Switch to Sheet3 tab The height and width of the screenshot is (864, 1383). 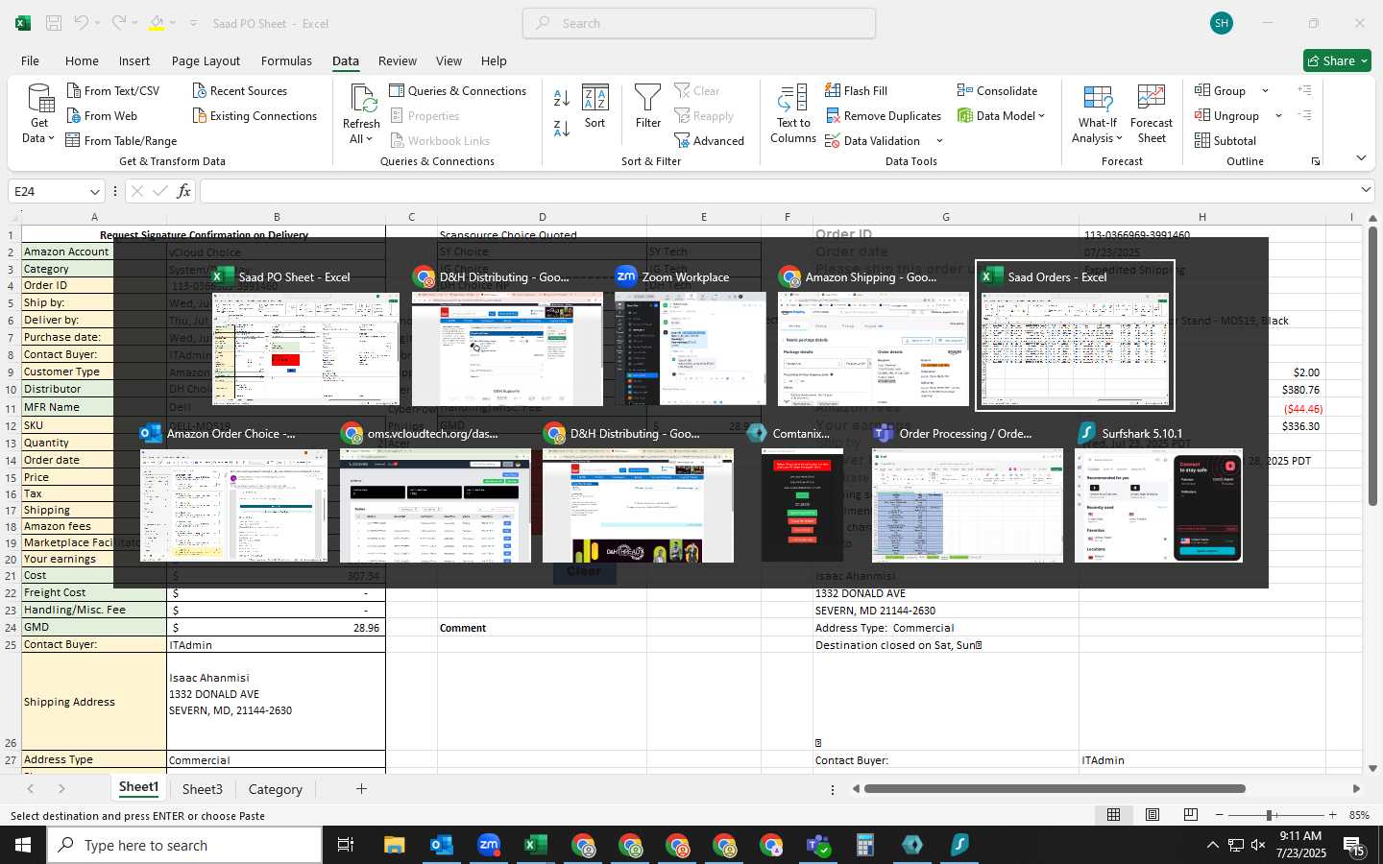pos(203,789)
